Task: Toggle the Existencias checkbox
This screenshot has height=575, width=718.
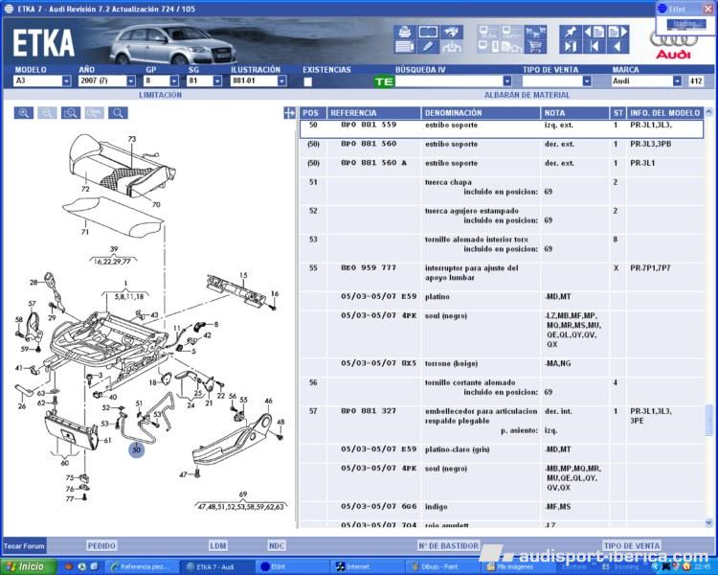Action: (308, 82)
